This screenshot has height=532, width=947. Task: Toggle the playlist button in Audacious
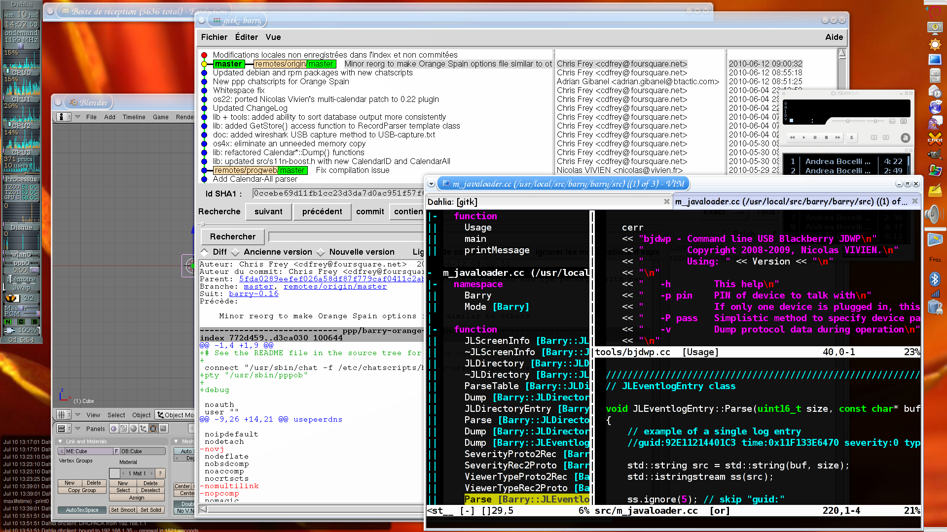tap(904, 121)
